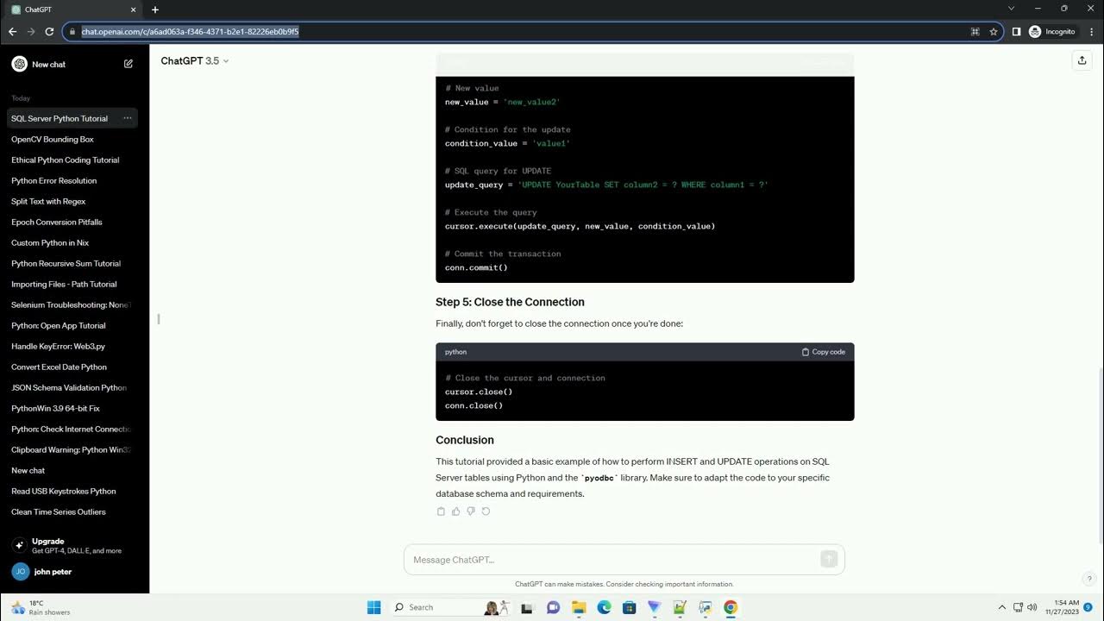Click the share chat upload icon
The image size is (1104, 621).
point(1082,60)
